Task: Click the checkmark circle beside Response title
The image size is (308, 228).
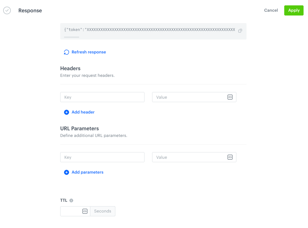Action: point(7,10)
